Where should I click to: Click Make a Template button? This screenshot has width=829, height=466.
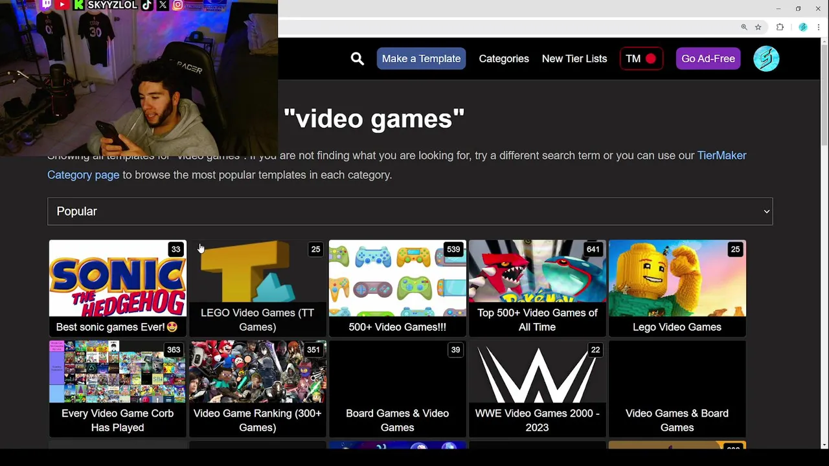pos(421,59)
